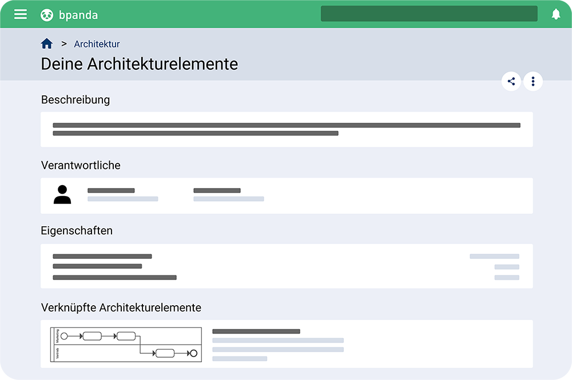Expand the Beschreibung section
The width and height of the screenshot is (572, 380).
(x=75, y=100)
